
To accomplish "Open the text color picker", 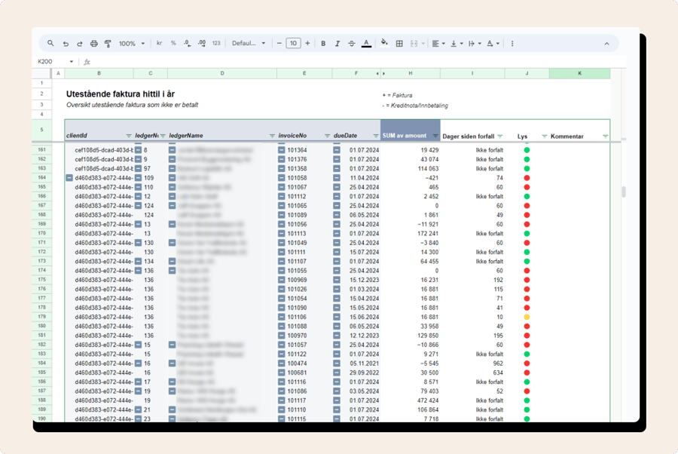I will (x=366, y=43).
